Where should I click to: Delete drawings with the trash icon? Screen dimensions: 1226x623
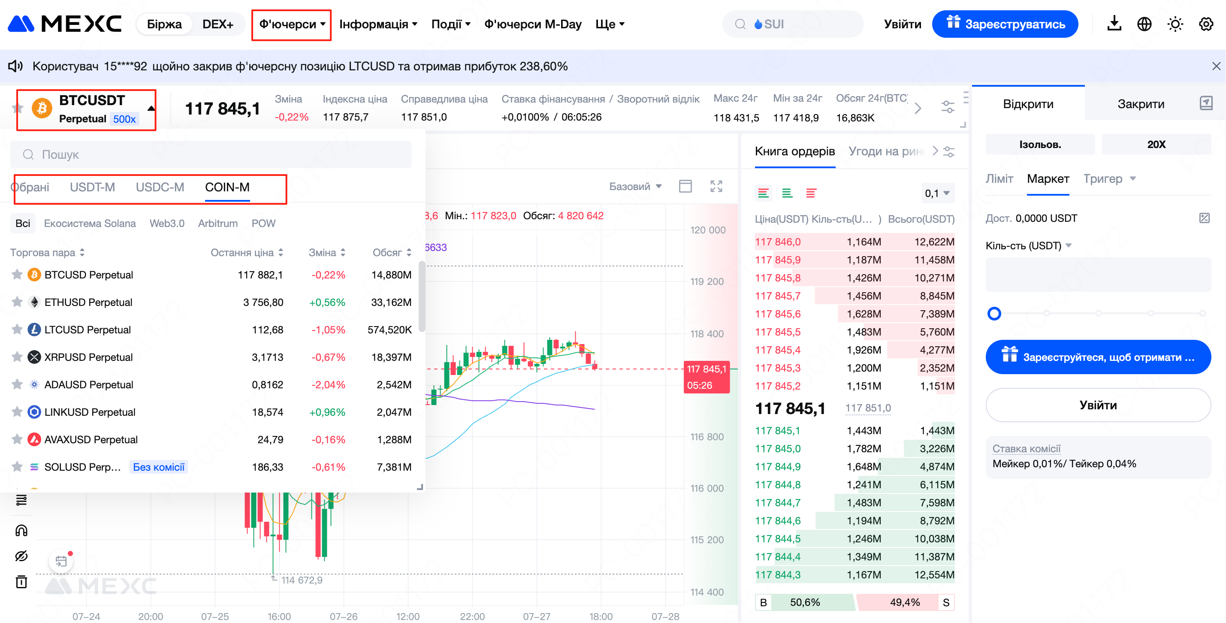pos(21,581)
